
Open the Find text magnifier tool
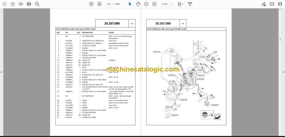pos(37,4)
